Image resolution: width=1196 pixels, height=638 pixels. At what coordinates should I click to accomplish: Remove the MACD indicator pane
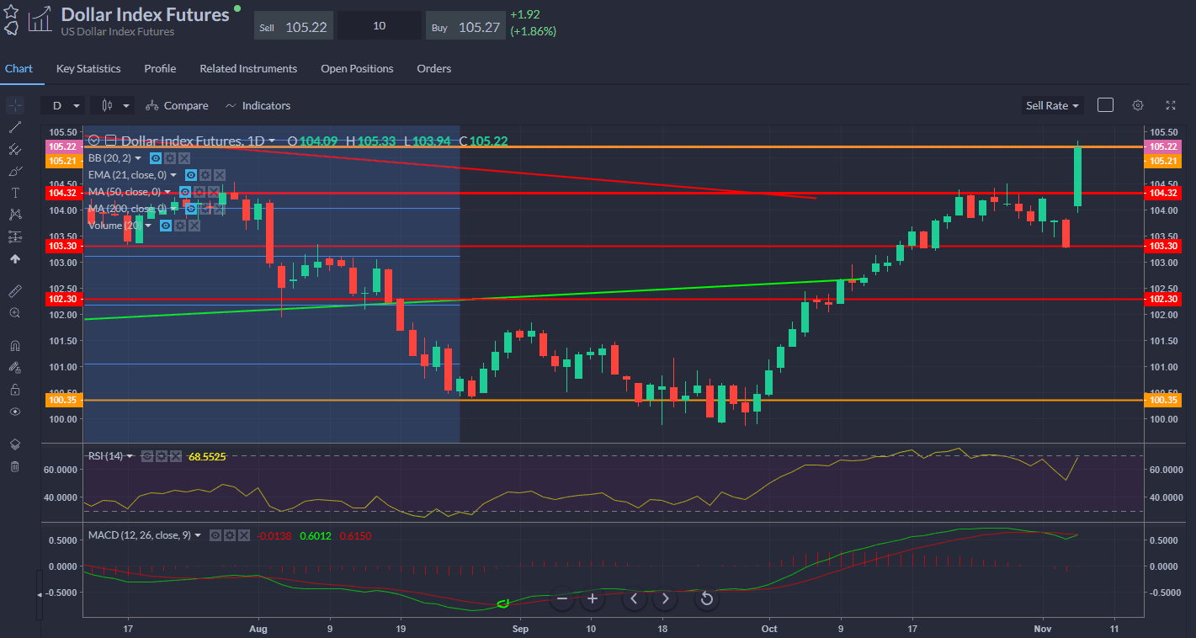[x=244, y=535]
